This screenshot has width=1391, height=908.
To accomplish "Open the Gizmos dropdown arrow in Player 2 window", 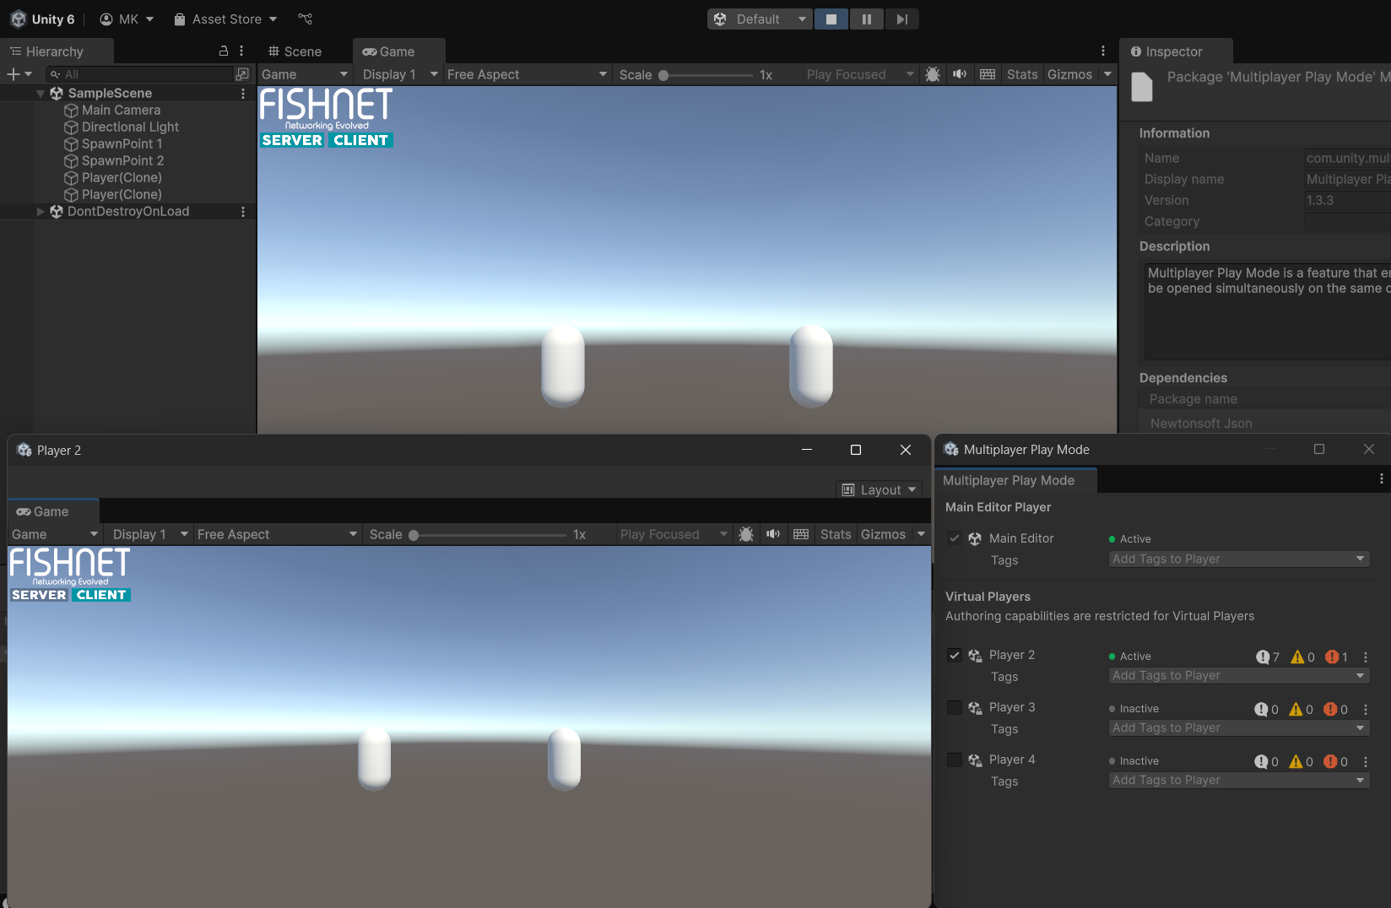I will point(921,534).
